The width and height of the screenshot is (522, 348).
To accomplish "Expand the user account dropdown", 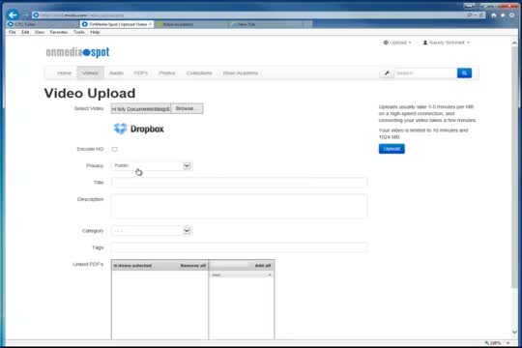I will pos(447,43).
